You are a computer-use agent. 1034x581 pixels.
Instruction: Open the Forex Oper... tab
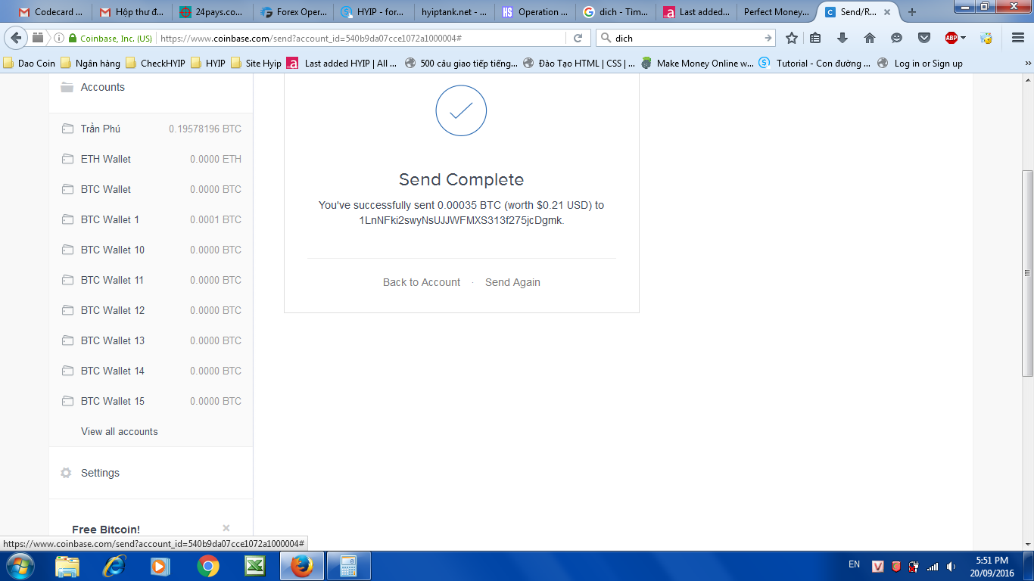tap(293, 12)
